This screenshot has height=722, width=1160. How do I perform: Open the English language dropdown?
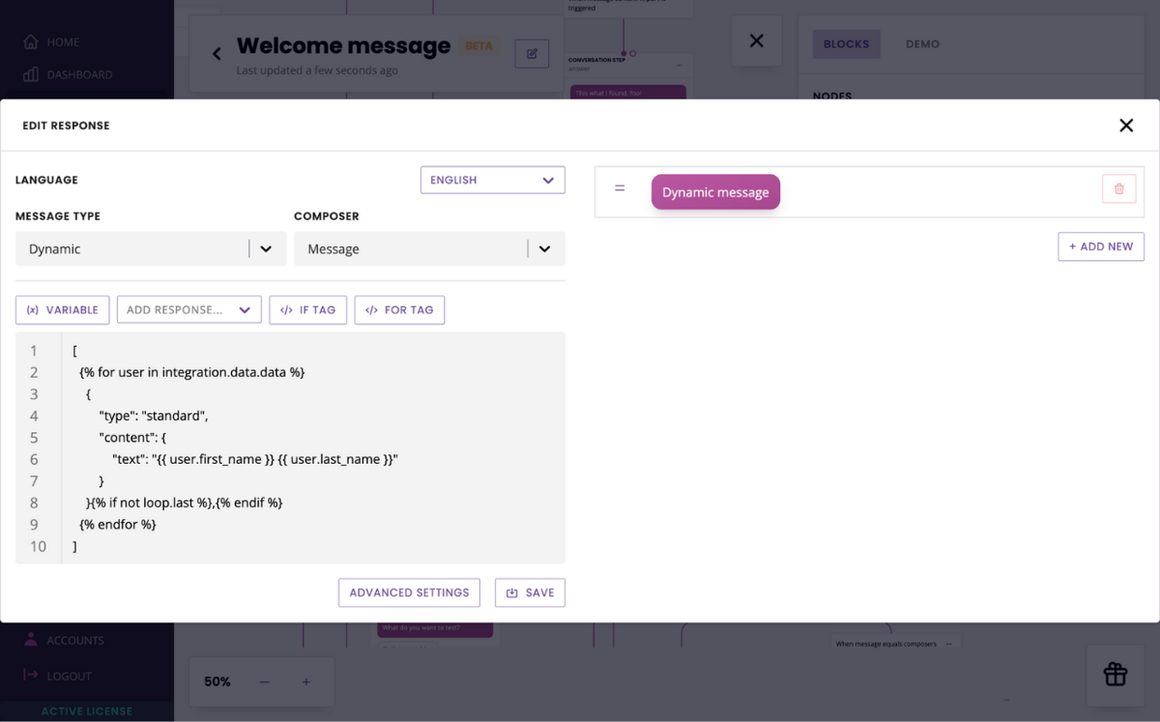point(492,180)
